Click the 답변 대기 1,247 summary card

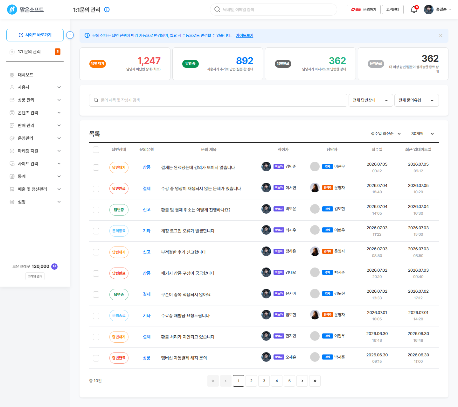pos(125,64)
